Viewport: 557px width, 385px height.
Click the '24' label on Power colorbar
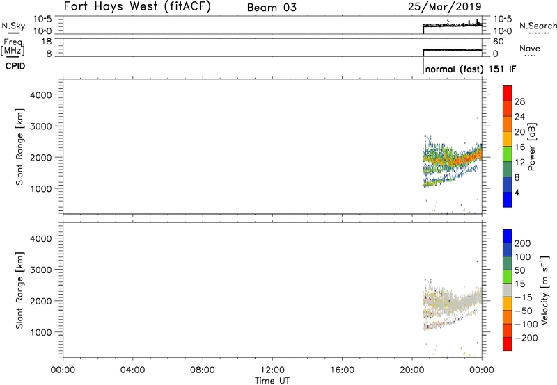[519, 117]
